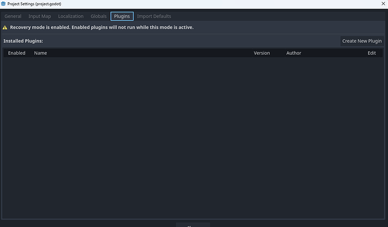This screenshot has height=227, width=388.
Task: Go to the Localization tab
Action: (70, 16)
